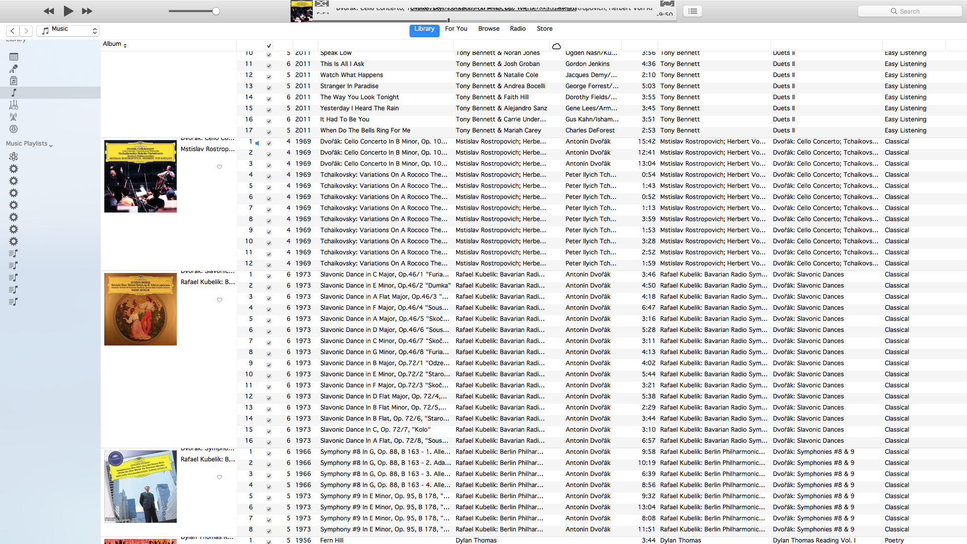Change sort order via the Album column header
Image resolution: width=967 pixels, height=544 pixels.
(x=115, y=44)
